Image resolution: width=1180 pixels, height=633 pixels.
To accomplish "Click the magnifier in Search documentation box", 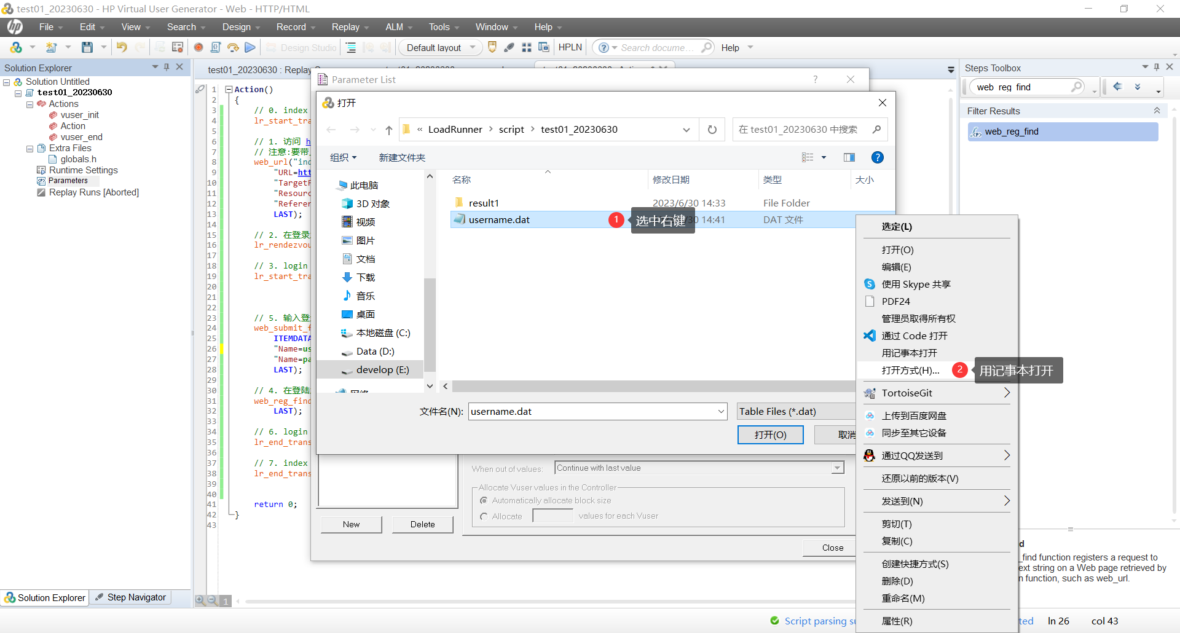I will tap(707, 47).
